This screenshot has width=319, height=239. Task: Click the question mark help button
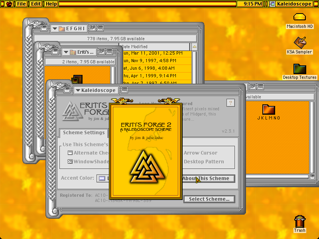tap(230, 103)
